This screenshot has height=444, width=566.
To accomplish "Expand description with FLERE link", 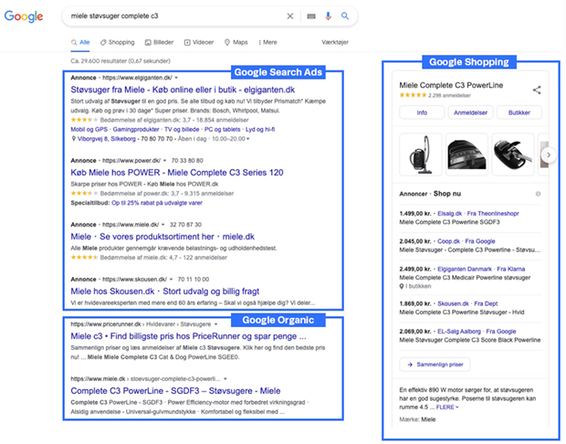I will click(447, 407).
